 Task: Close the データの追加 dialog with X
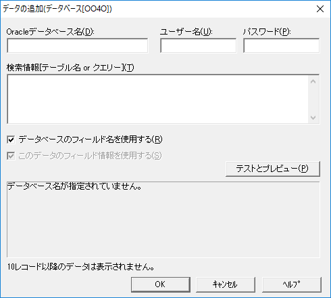(320, 9)
